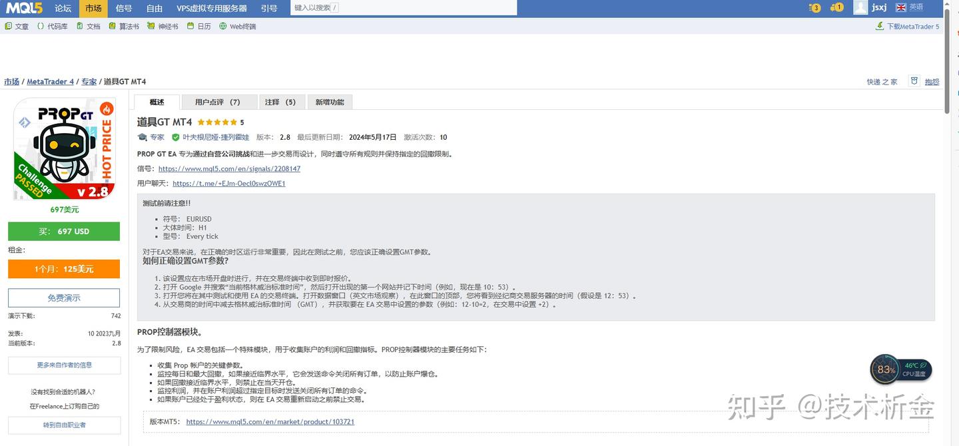
Task: Click the jsxj username
Action: [x=879, y=8]
